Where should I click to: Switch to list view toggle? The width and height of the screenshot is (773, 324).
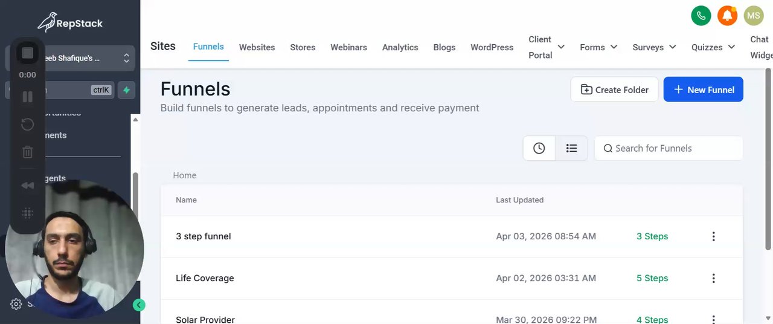[571, 148]
